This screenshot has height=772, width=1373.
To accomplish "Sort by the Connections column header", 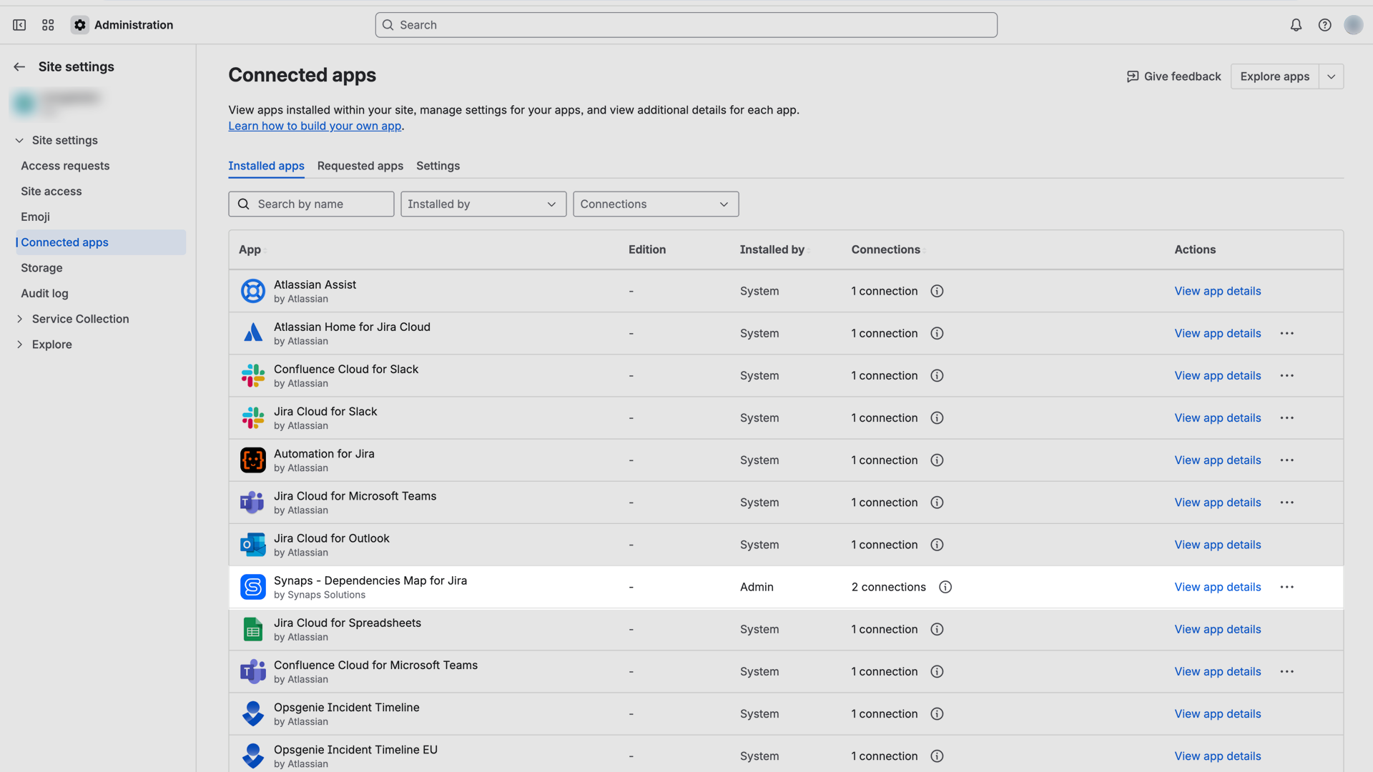I will [x=888, y=249].
